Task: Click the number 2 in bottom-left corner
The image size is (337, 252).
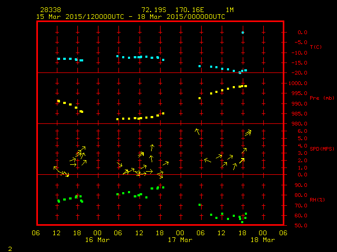Action: [10, 247]
